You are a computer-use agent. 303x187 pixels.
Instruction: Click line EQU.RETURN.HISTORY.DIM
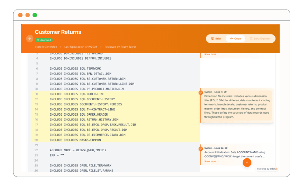pyautogui.click(x=84, y=119)
